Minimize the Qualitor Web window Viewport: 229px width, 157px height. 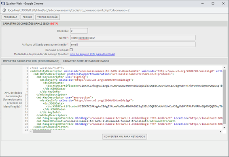(x=202, y=4)
